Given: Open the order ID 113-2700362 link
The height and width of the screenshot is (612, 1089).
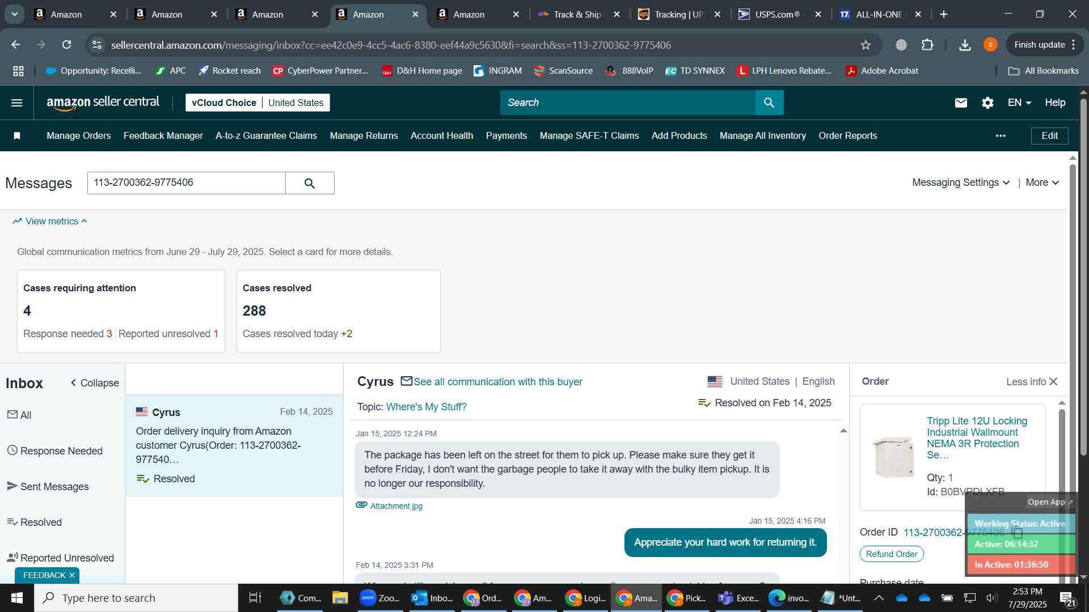Looking at the screenshot, I should [953, 533].
